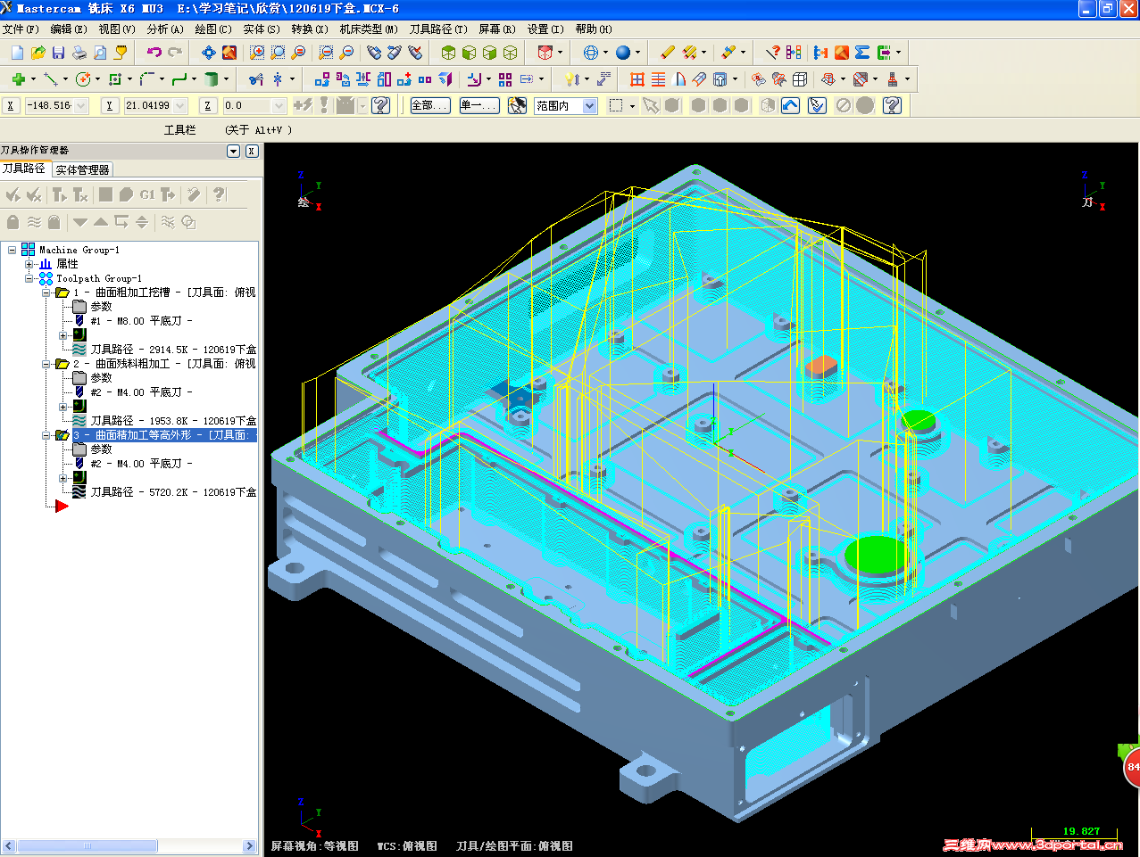This screenshot has width=1140, height=857.
Task: Click the blue shaded sphere icon
Action: point(623,53)
